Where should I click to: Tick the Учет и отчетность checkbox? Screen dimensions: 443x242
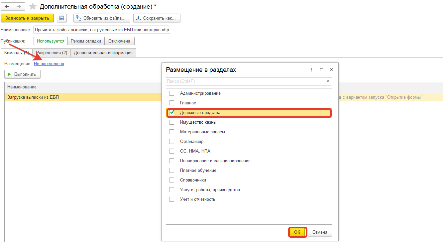click(x=172, y=199)
